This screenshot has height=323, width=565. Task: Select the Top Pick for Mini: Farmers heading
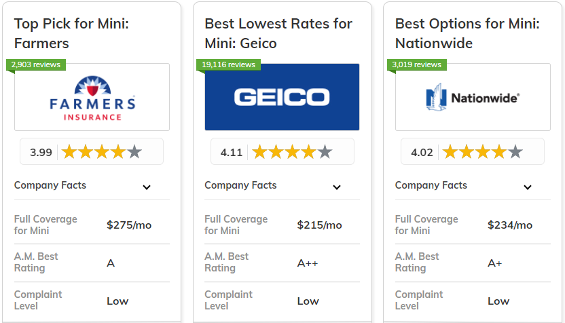(x=71, y=33)
